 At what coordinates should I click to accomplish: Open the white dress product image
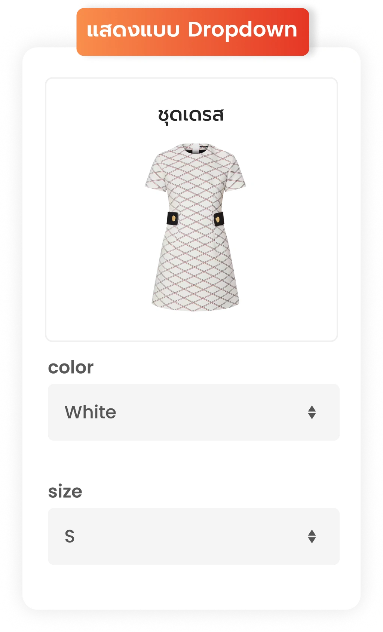coord(195,227)
